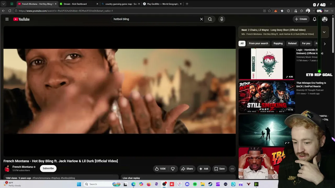Click French Montana channel avatar
Image resolution: width=335 pixels, height=188 pixels.
coord(7,168)
